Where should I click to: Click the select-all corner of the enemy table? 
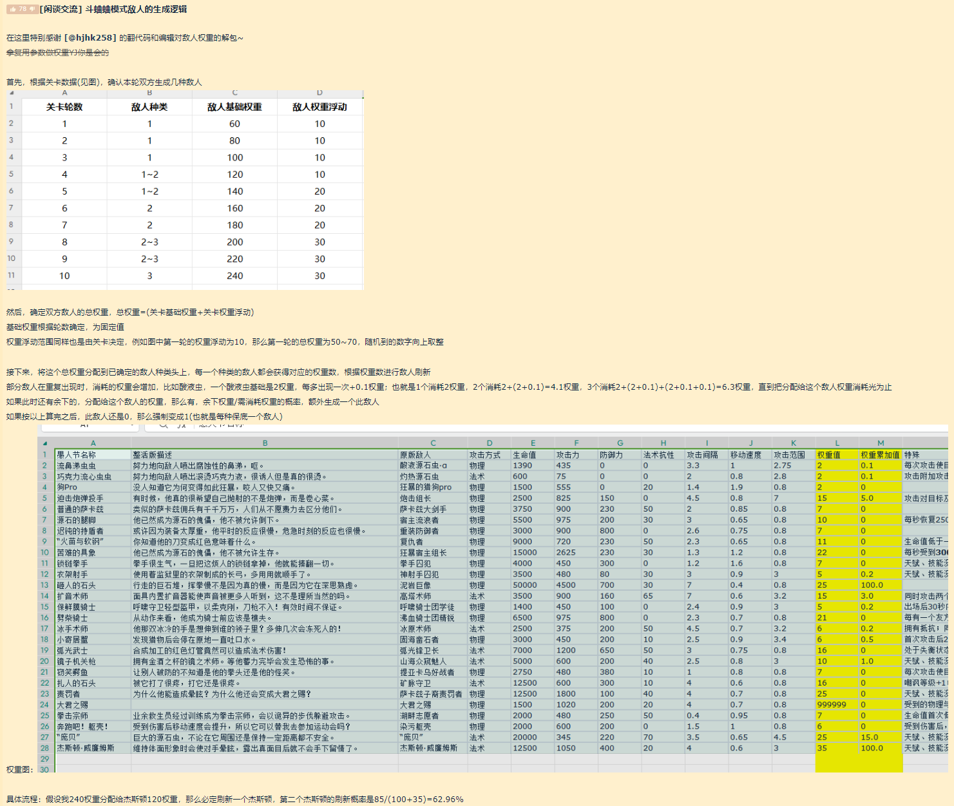[44, 443]
